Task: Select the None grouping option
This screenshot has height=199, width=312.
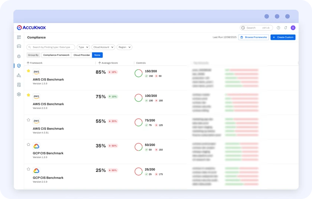Action: (97, 55)
